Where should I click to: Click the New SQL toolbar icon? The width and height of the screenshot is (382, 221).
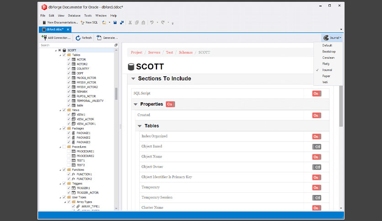click(83, 22)
